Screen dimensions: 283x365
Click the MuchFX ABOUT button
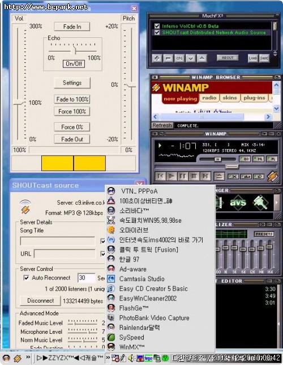(228, 57)
